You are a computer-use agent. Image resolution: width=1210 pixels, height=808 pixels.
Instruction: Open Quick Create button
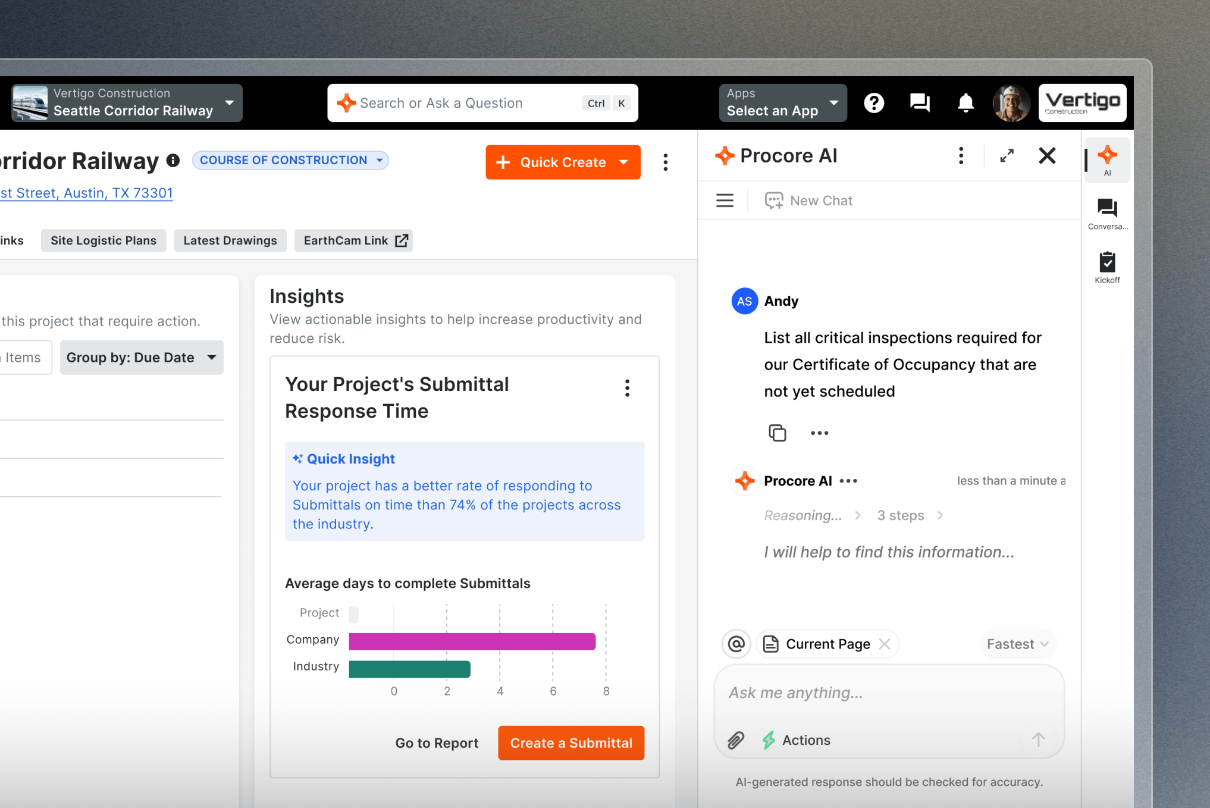coord(563,162)
